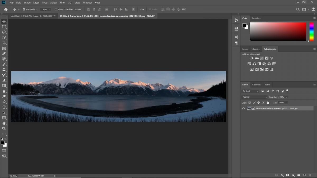Click the zoom percentage field in status bar
Viewport: 317px width, 178px height.
pos(13,176)
